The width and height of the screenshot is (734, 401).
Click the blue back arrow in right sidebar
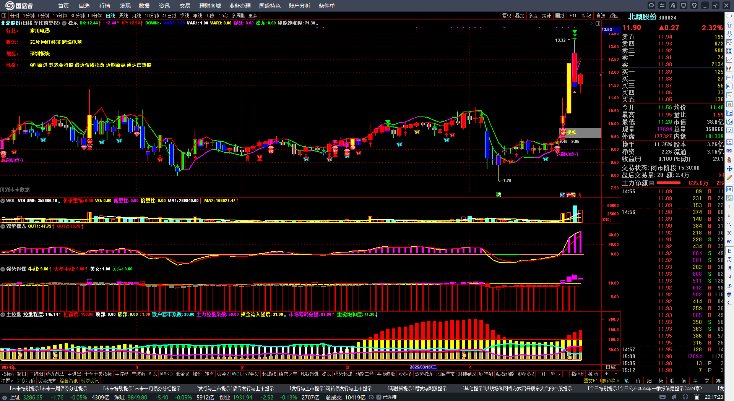[x=729, y=16]
